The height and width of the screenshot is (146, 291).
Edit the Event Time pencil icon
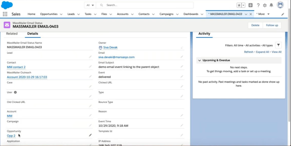(182, 125)
